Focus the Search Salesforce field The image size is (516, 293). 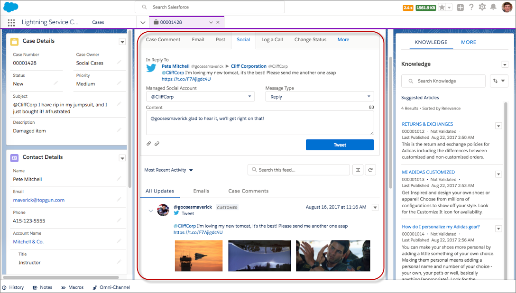coord(210,7)
